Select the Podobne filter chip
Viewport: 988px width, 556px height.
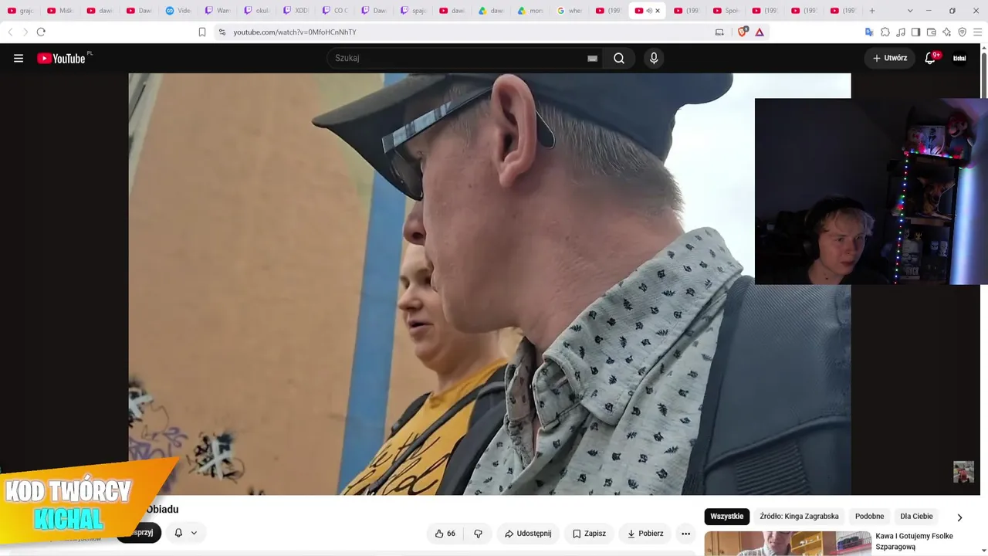[869, 516]
